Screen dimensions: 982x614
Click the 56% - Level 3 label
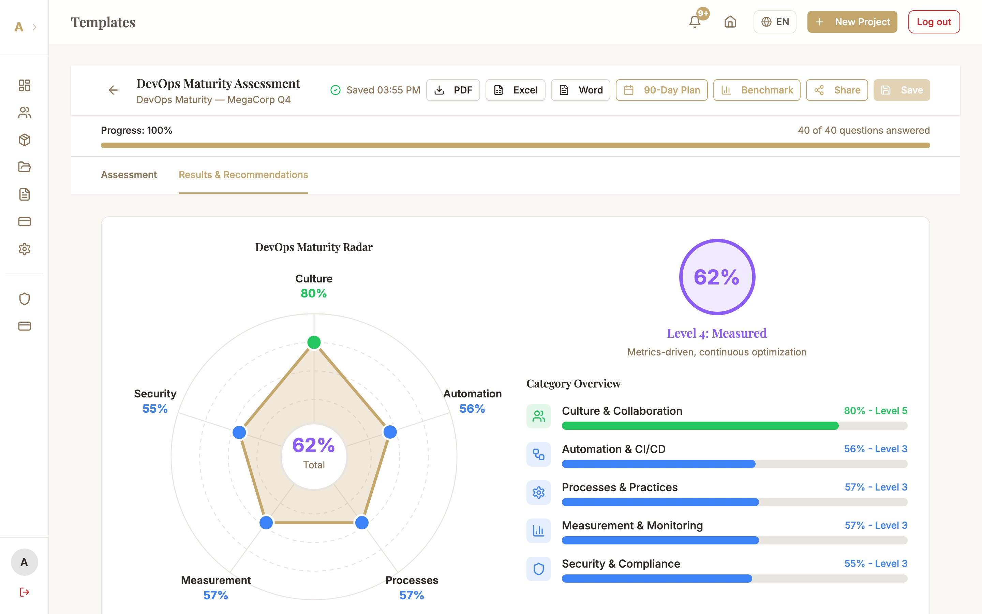(x=876, y=449)
